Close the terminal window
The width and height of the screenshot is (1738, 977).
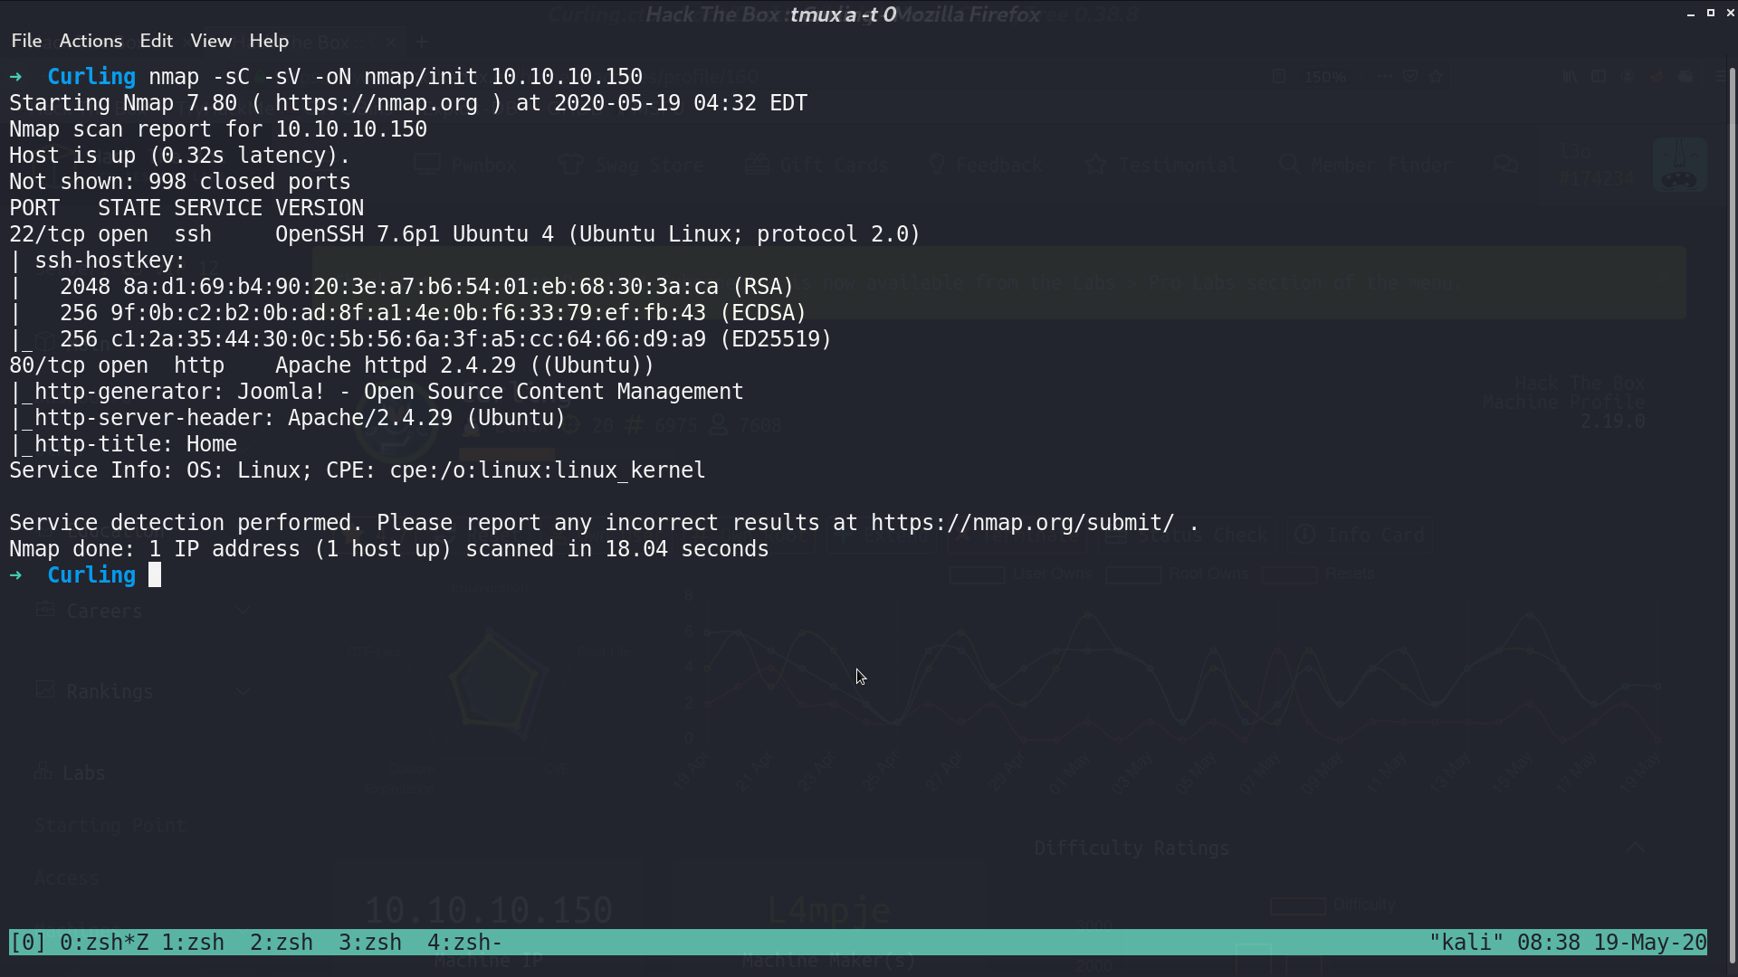pos(1730,13)
